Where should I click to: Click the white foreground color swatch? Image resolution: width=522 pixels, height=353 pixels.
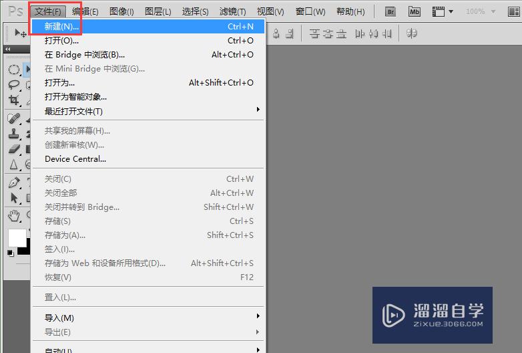click(x=17, y=237)
